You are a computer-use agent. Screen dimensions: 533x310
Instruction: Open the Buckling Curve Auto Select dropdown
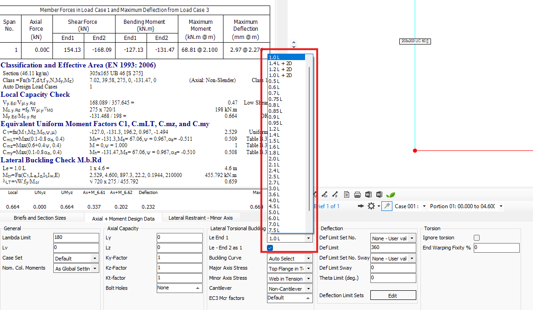pyautogui.click(x=290, y=259)
